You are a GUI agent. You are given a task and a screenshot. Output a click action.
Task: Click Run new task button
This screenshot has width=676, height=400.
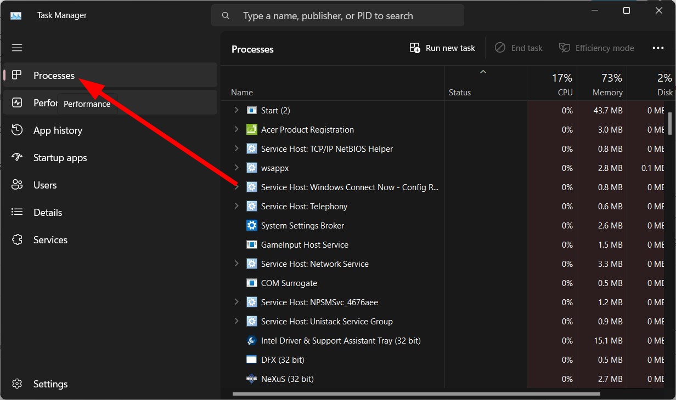[x=443, y=48]
